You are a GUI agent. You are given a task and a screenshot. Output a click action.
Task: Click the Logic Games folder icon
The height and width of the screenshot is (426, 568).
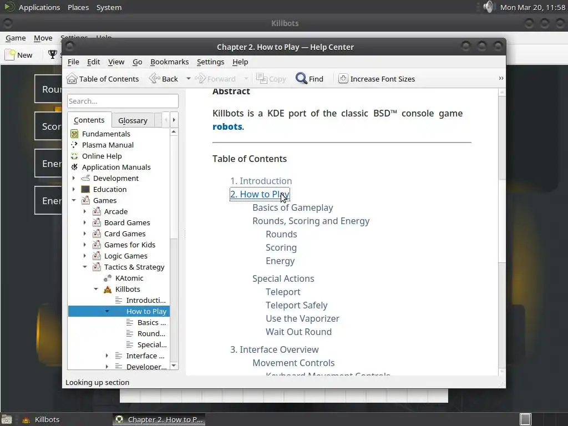click(97, 256)
